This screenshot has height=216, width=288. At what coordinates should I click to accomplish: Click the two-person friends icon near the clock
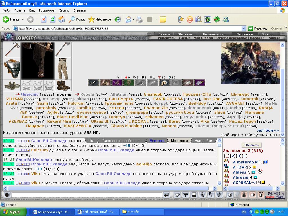[x=253, y=195]
